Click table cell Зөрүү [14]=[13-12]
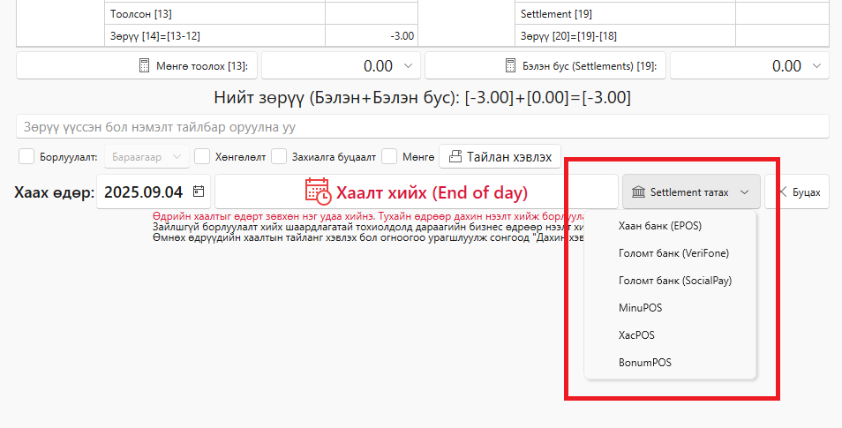Image resolution: width=842 pixels, height=428 pixels. click(214, 36)
